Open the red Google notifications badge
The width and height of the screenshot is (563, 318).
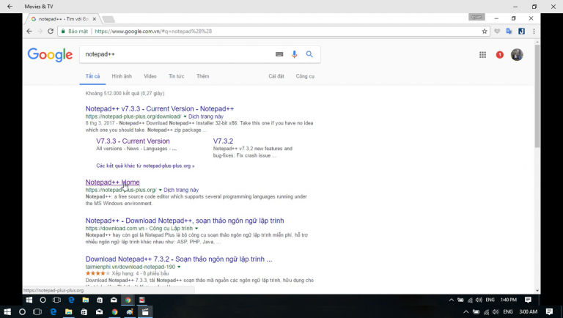coord(499,54)
